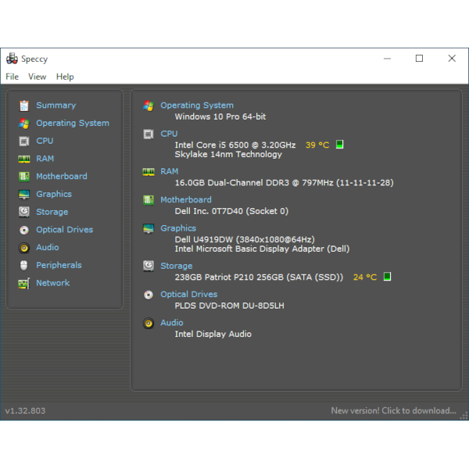Click the Motherboard icon in sidebar

tap(24, 177)
